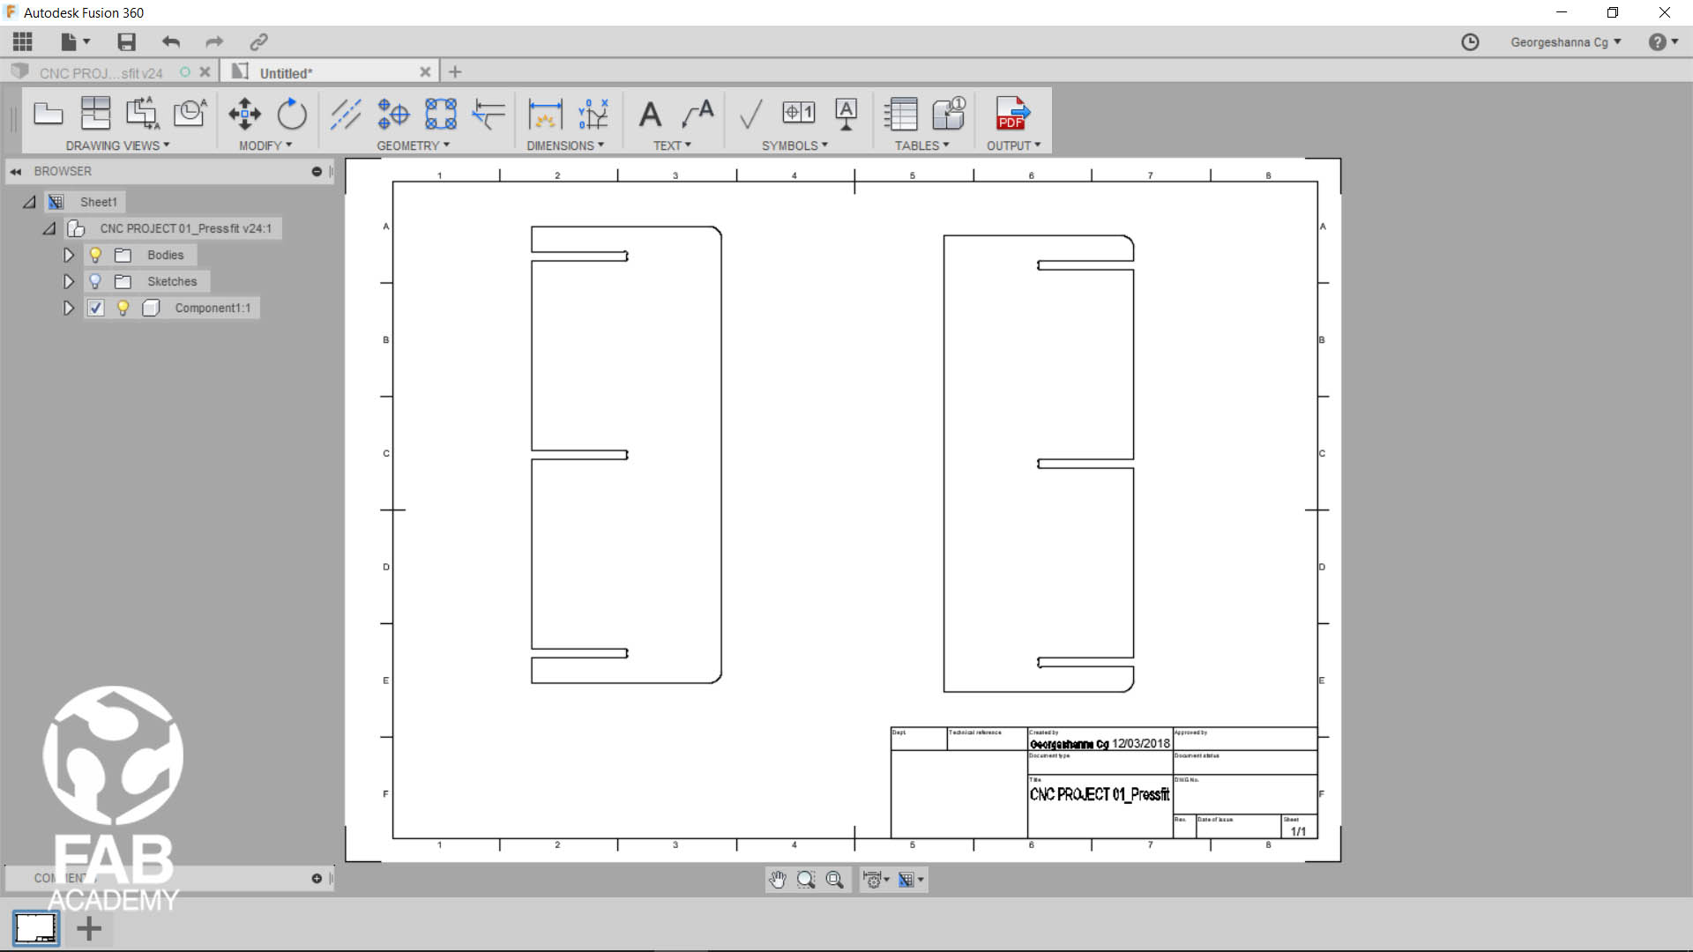Select the Section View tool

coord(142,114)
